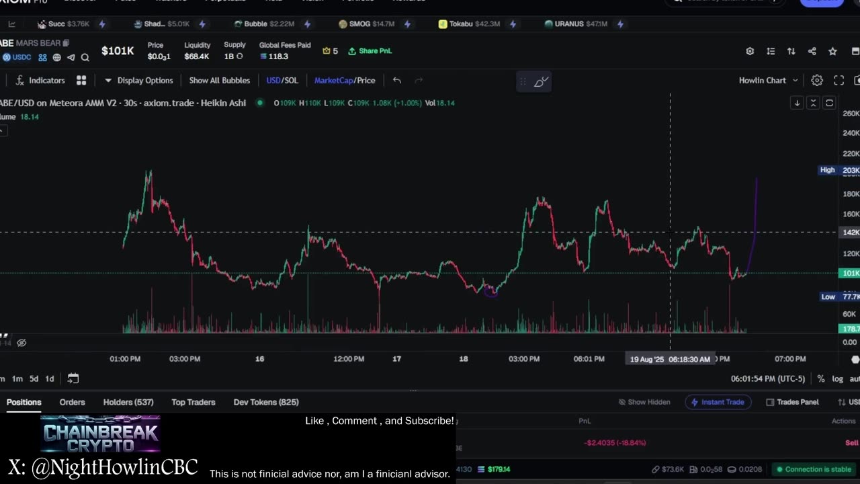860x484 pixels.
Task: Open the list spacing icon in the token header
Action: click(771, 51)
